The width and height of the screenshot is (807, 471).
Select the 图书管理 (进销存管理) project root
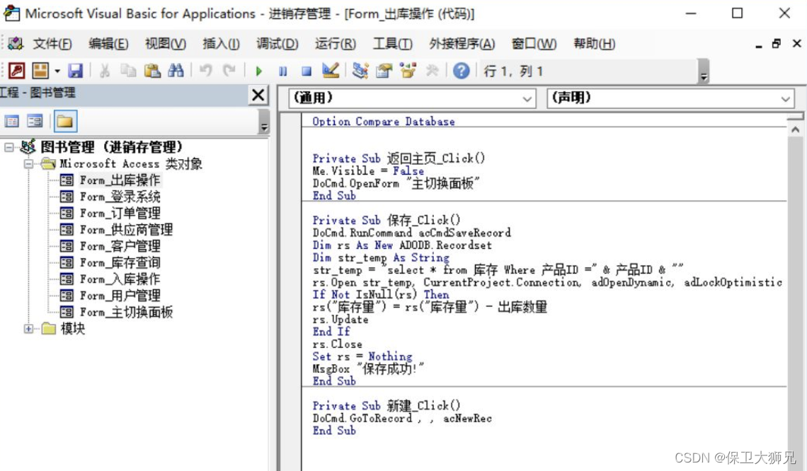click(x=112, y=147)
